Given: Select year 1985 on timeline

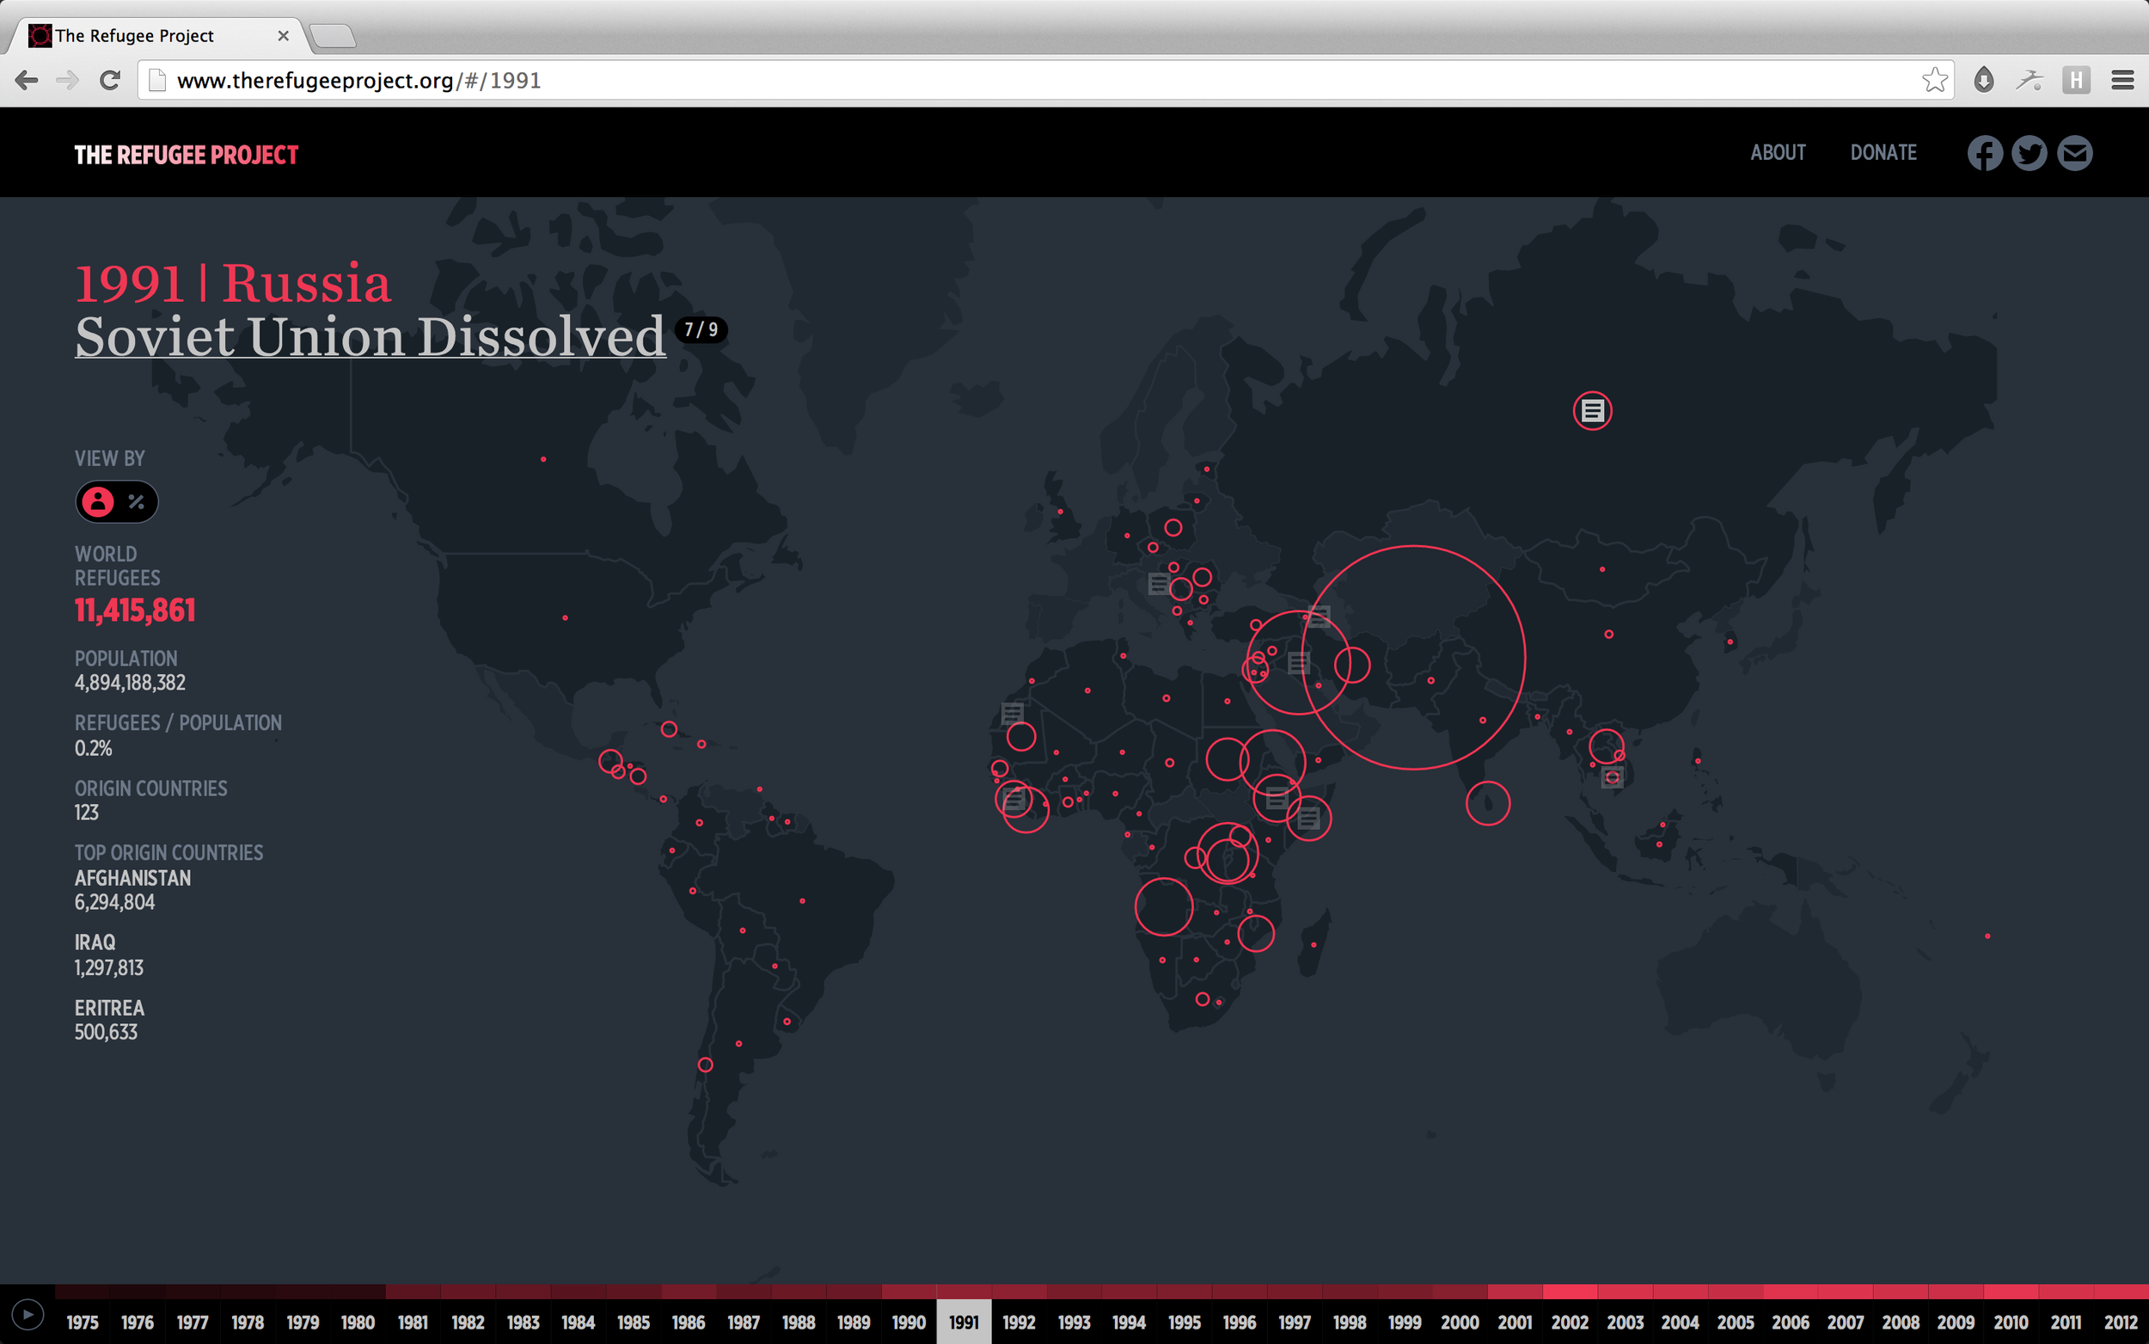Looking at the screenshot, I should pos(634,1322).
